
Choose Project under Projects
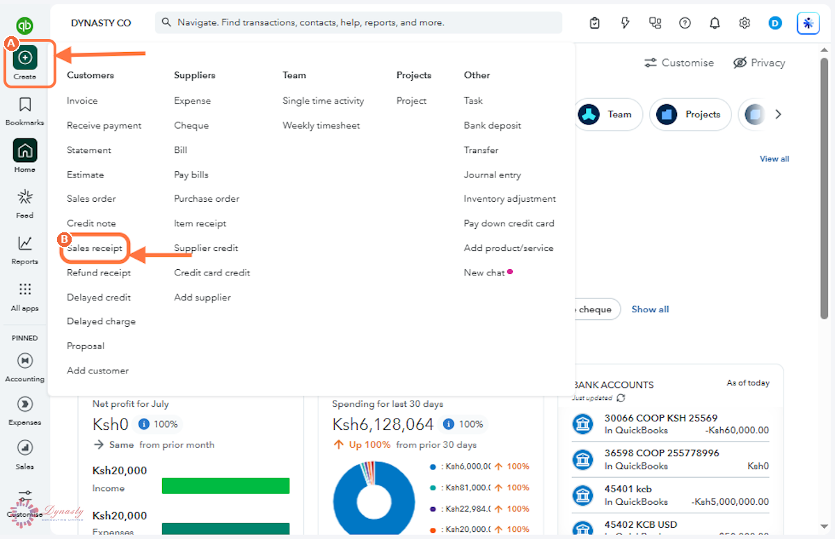(411, 101)
